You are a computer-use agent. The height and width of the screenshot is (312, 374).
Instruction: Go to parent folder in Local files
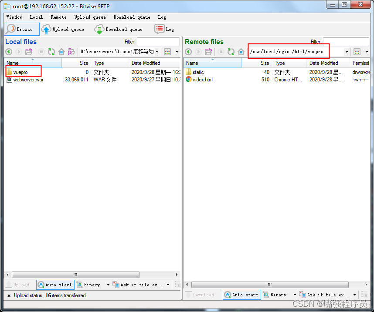coord(29,52)
